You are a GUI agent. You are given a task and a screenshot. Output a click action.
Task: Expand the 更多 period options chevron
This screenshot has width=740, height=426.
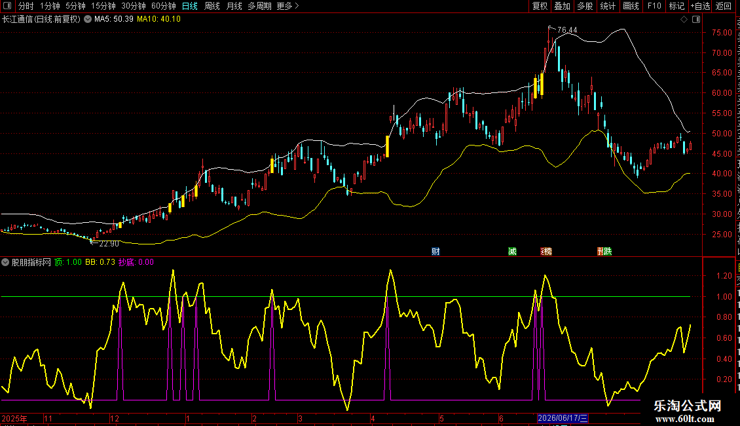click(x=297, y=6)
